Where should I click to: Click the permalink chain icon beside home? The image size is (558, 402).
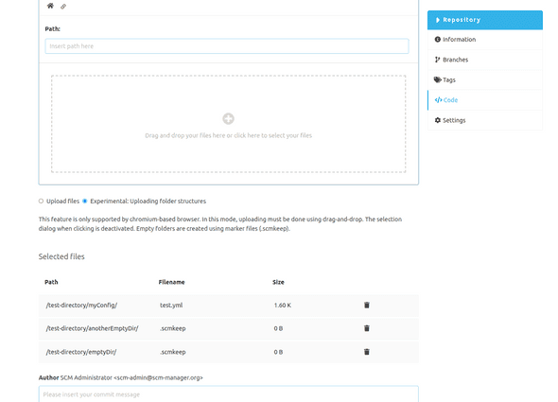pos(63,7)
